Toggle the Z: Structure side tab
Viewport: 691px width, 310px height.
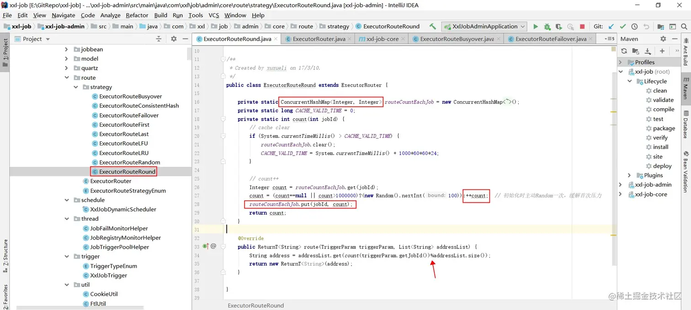(5, 256)
